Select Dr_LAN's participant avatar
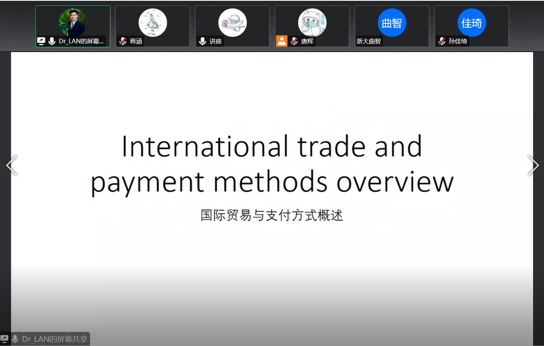The width and height of the screenshot is (544, 346). (73, 22)
